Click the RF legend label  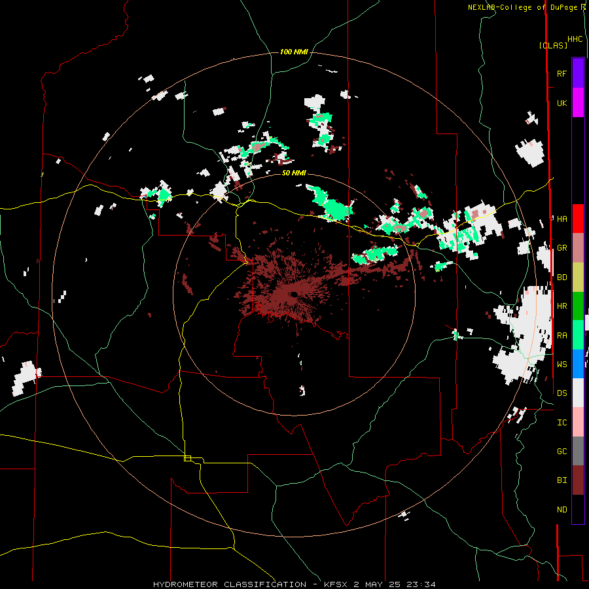tap(562, 73)
